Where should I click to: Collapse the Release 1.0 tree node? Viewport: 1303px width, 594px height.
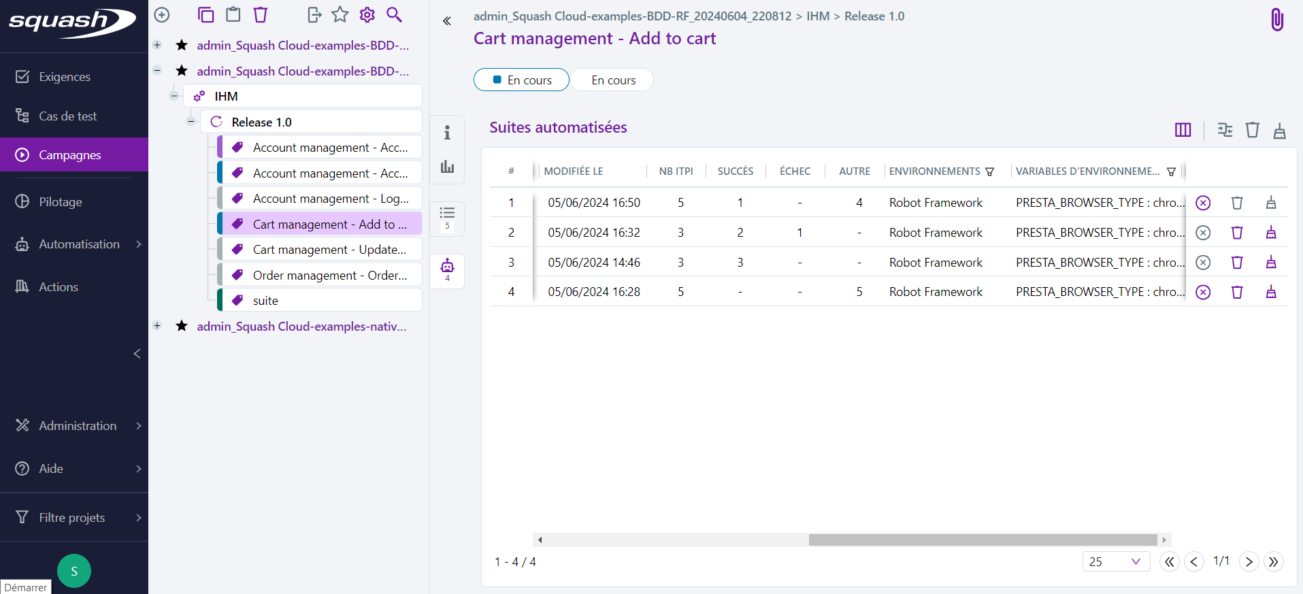(191, 122)
